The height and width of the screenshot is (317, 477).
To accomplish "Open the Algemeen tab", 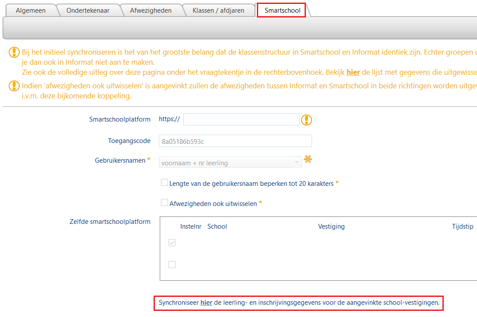I will coord(31,10).
